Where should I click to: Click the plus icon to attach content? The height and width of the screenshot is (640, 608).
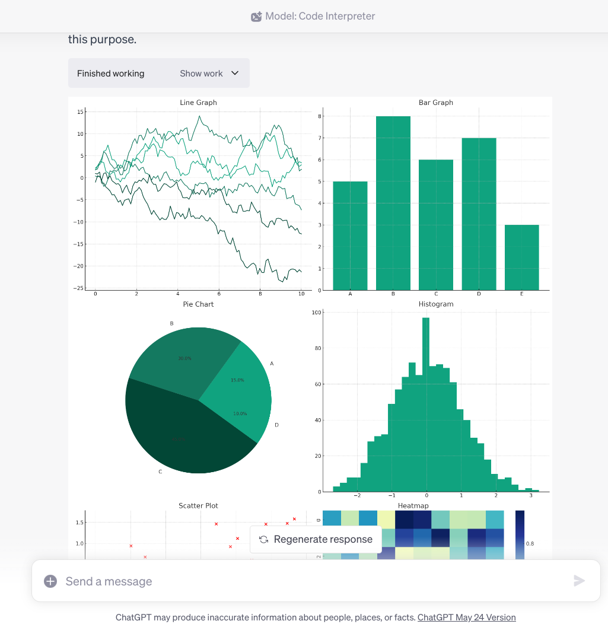tap(50, 581)
